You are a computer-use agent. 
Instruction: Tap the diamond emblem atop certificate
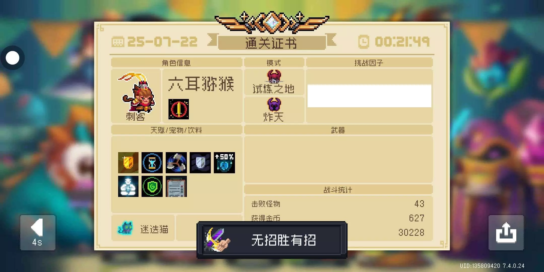pyautogui.click(x=272, y=22)
